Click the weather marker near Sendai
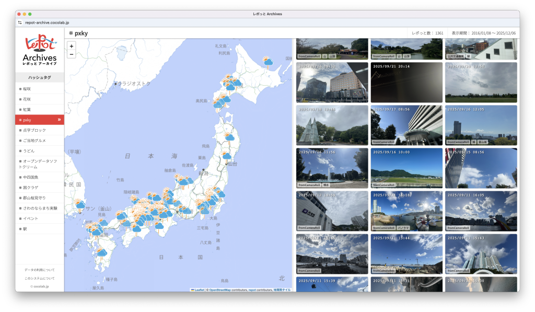 tap(226, 156)
